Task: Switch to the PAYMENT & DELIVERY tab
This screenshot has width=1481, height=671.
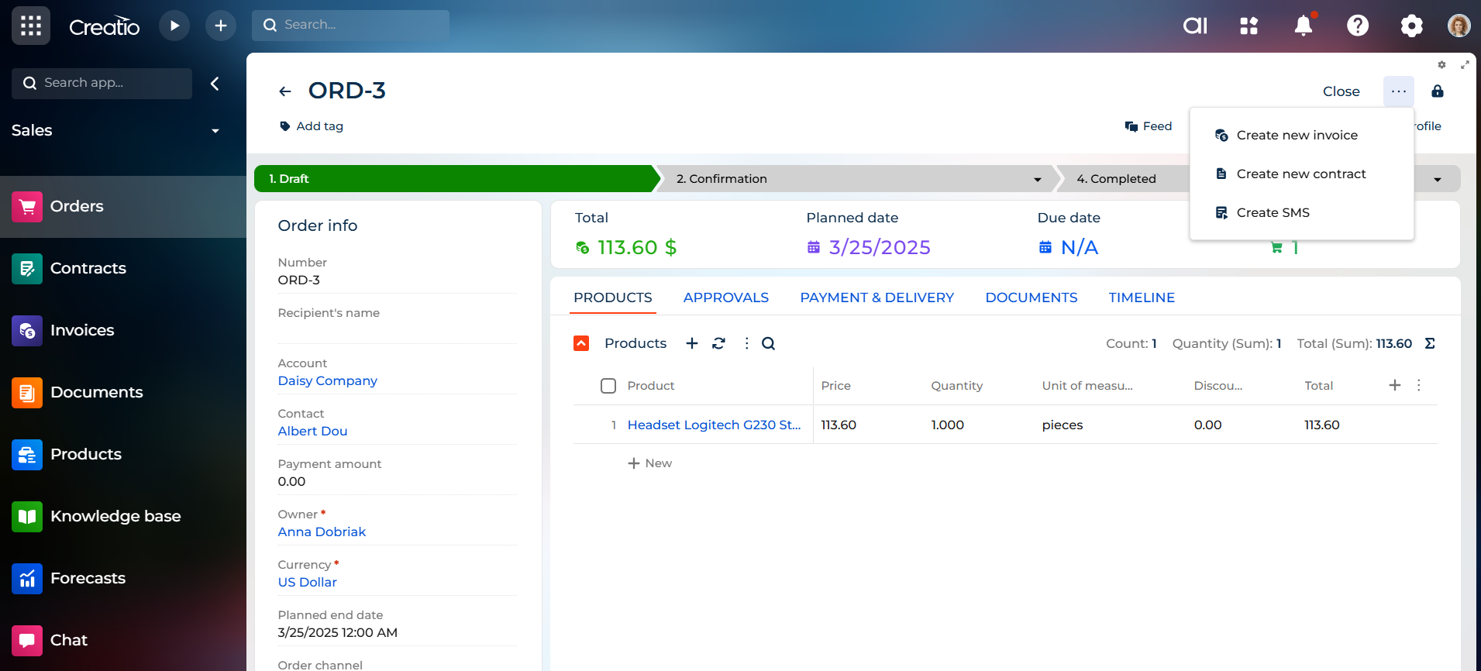Action: 877,298
